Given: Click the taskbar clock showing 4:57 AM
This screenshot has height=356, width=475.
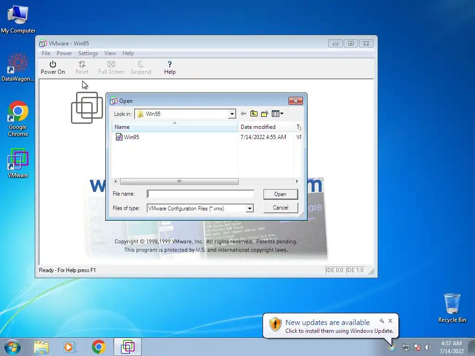Looking at the screenshot, I should [451, 347].
